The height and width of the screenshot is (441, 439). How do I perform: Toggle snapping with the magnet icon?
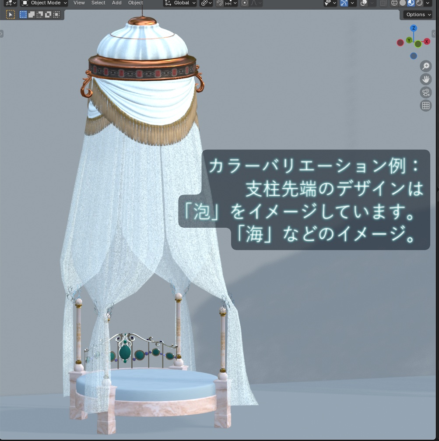(220, 3)
